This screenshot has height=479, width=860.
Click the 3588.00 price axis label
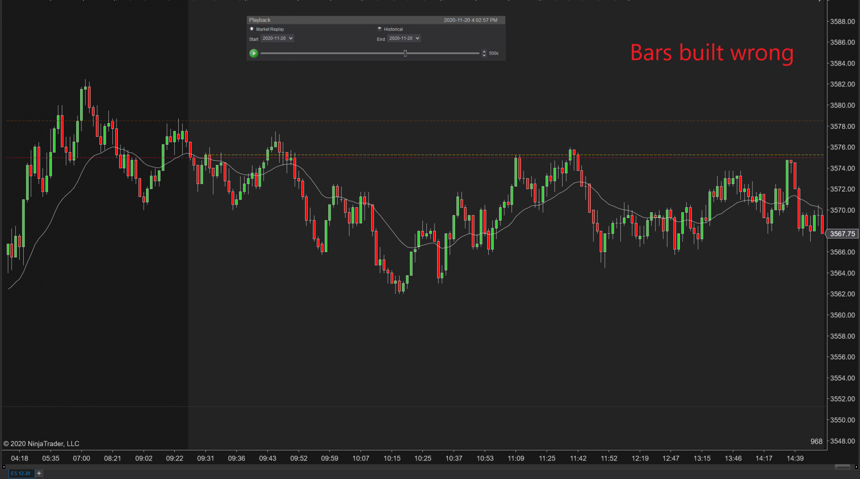tap(843, 21)
